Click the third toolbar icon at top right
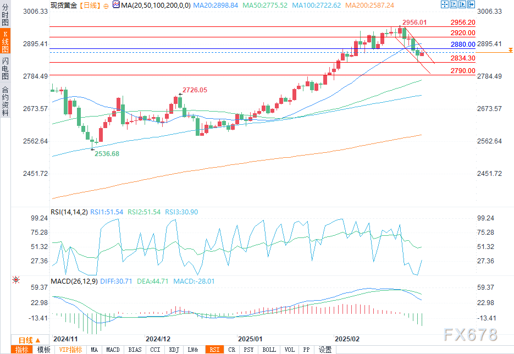Image resolution: width=514 pixels, height=354 pixels. click(462, 5)
